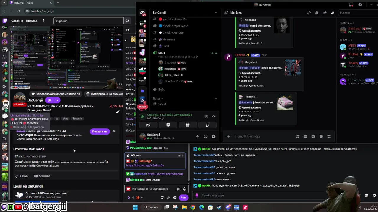Open Twitch chat shield mod icon
This screenshot has width=378, height=212.
tap(162, 198)
